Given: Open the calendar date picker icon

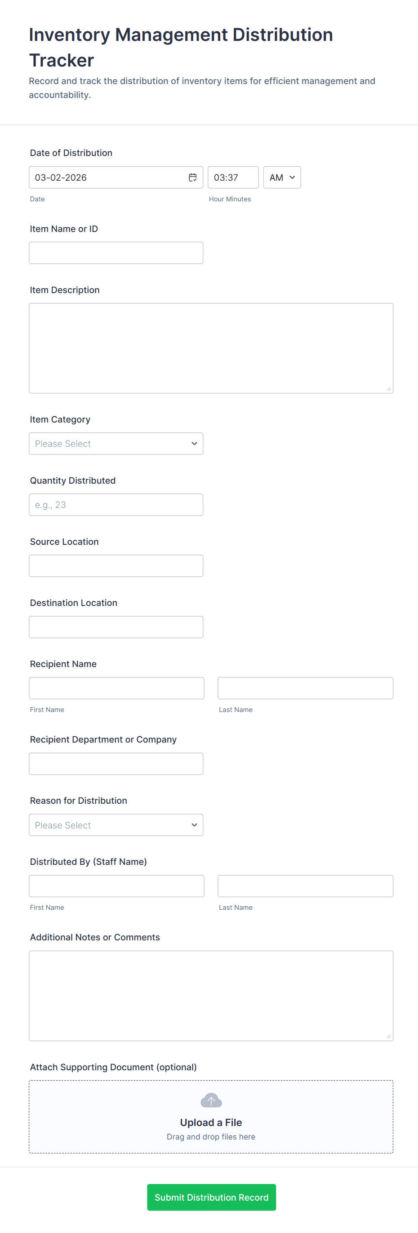Looking at the screenshot, I should (192, 178).
